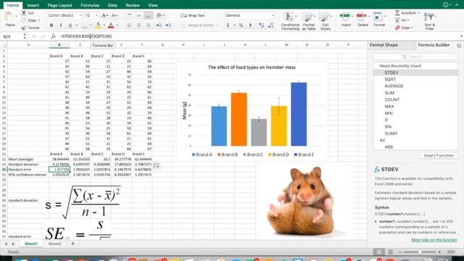Click the text orientation icon
Image resolution: width=464 pixels, height=261 pixels.
tap(159, 15)
